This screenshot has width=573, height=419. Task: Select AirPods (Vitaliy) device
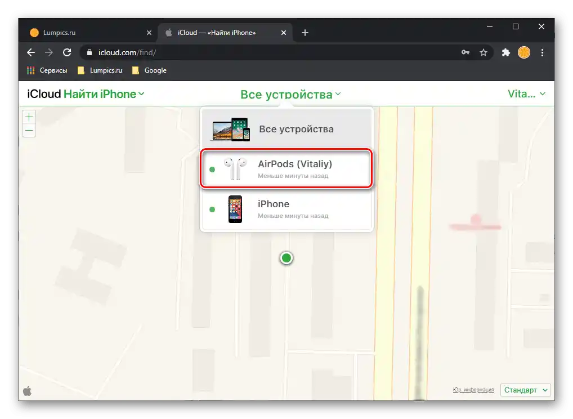pyautogui.click(x=286, y=168)
